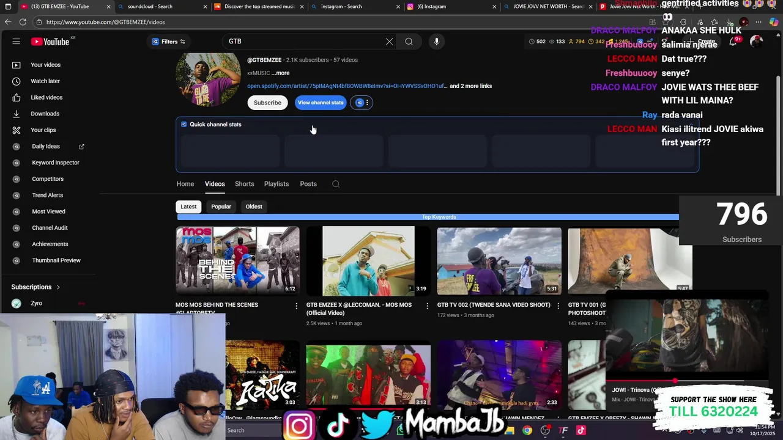The image size is (783, 440).
Task: Open TikTok app icon in the taskbar
Action: (581, 430)
